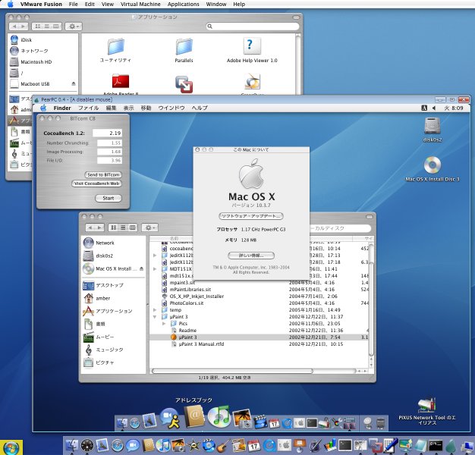Screen dimensions: 475x455
Task: Open the guest ウインドウ menu
Action: coord(171,108)
